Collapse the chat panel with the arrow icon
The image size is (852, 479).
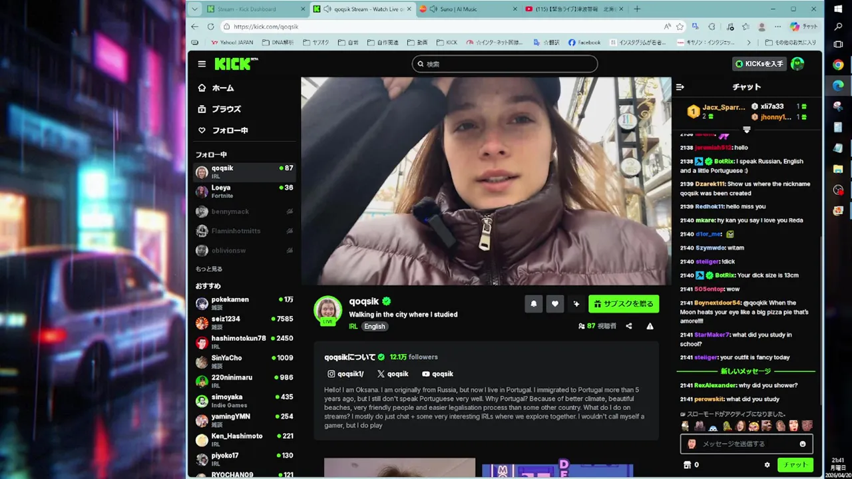(x=680, y=87)
